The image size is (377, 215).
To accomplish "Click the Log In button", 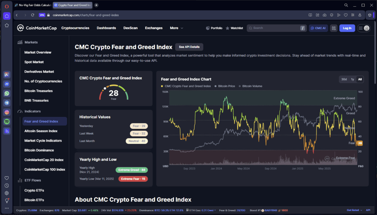I will point(347,28).
